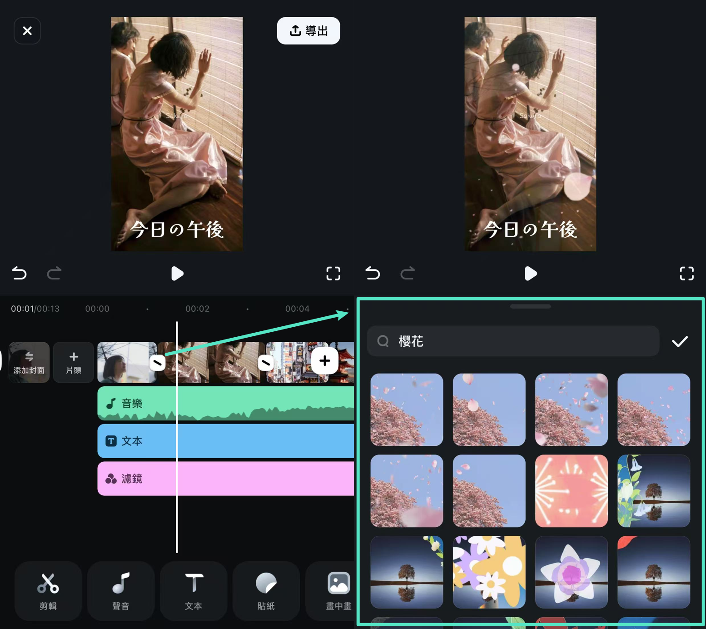Open the transition between first and second clips
Image resolution: width=706 pixels, height=629 pixels.
(157, 363)
